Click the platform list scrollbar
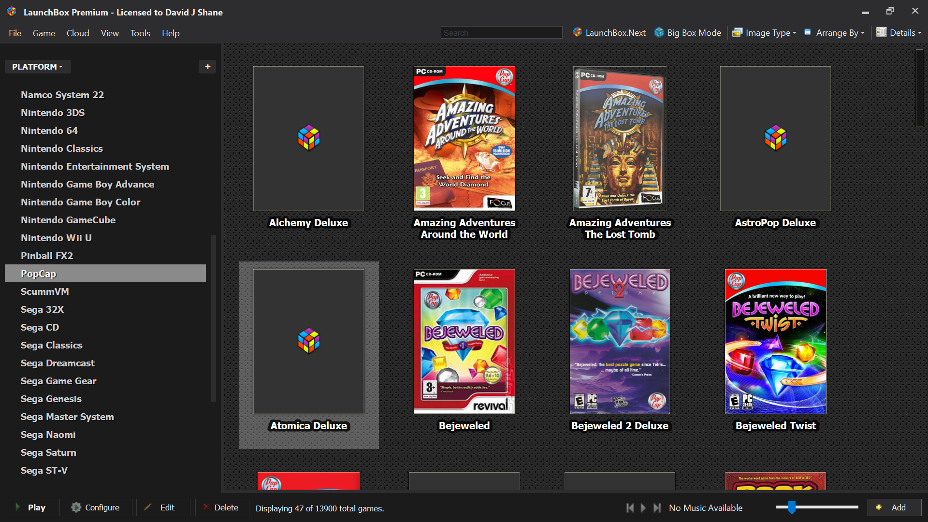This screenshot has height=522, width=928. tap(213, 318)
